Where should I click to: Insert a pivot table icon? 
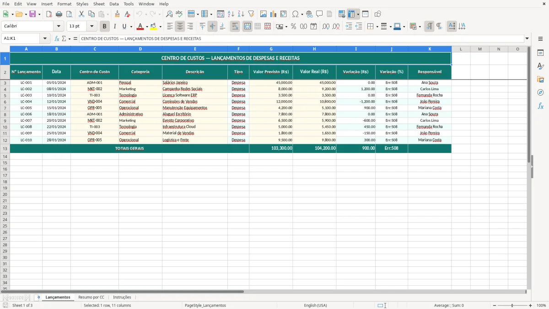coord(284,14)
